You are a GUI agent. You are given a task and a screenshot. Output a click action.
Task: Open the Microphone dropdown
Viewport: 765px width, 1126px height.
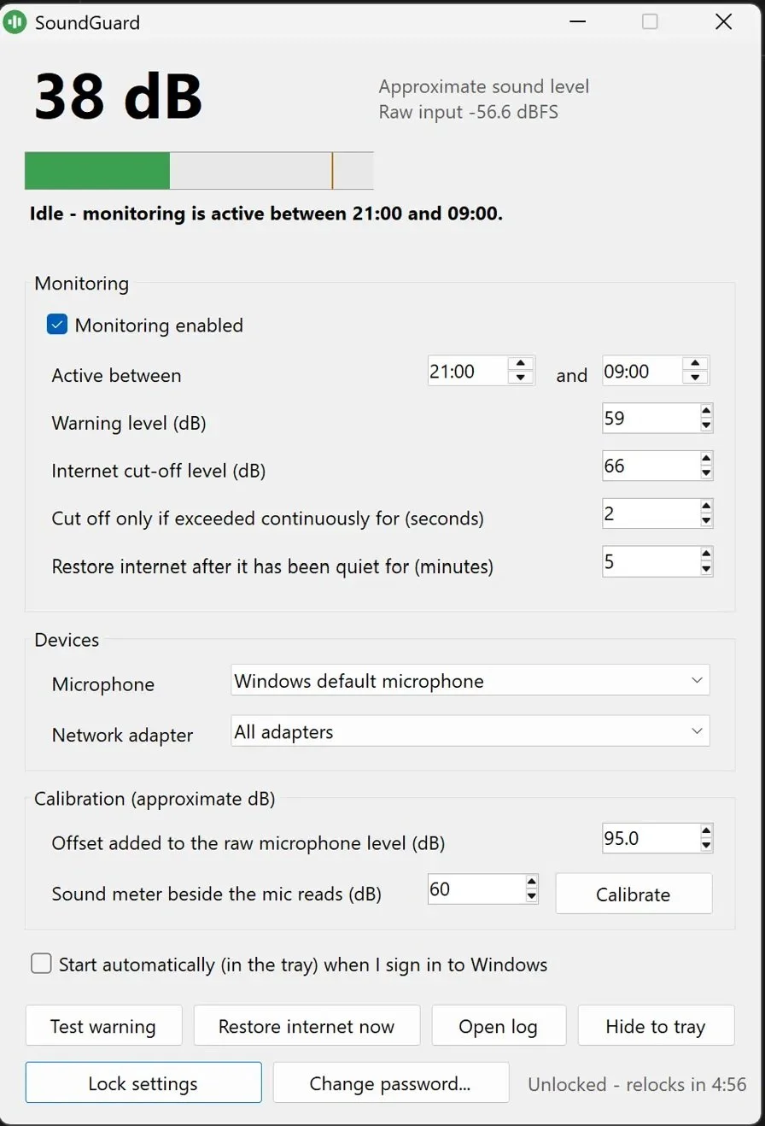tap(470, 681)
